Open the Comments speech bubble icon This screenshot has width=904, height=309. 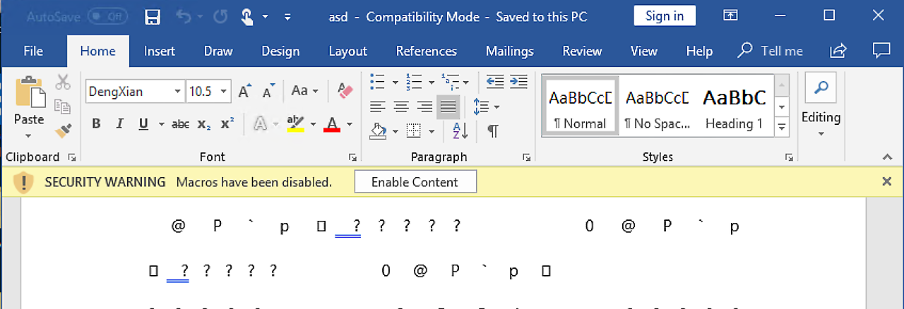tap(881, 51)
